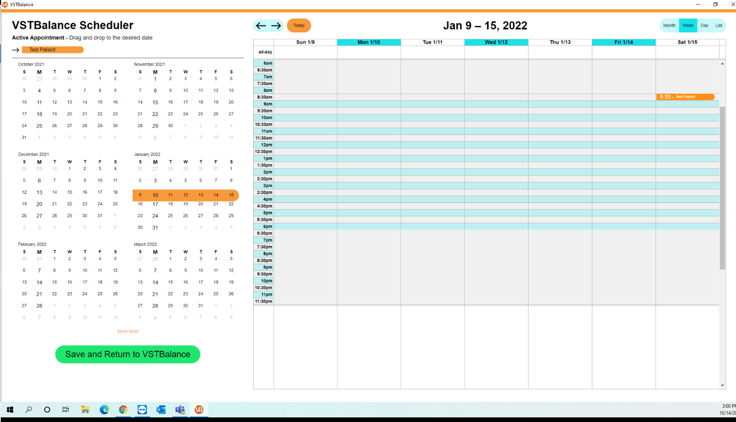Open the 8:30 Test Patient appointment on Saturday
Image resolution: width=736 pixels, height=422 pixels.
(685, 97)
